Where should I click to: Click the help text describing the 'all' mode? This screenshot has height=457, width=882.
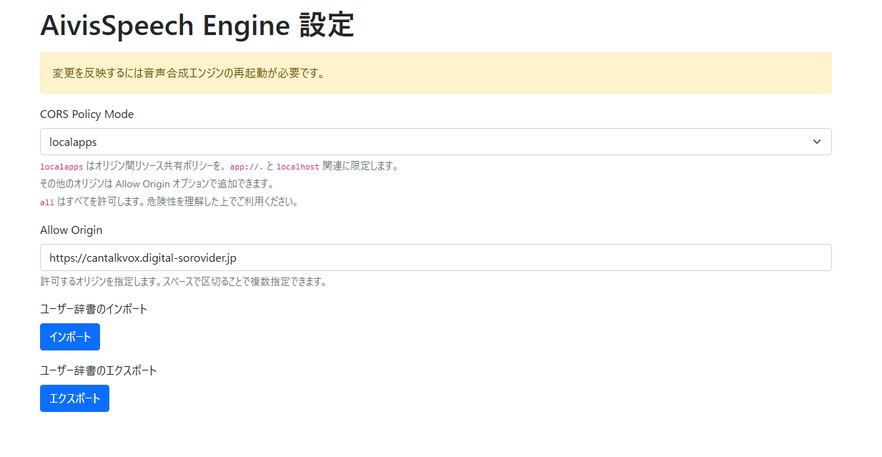169,202
